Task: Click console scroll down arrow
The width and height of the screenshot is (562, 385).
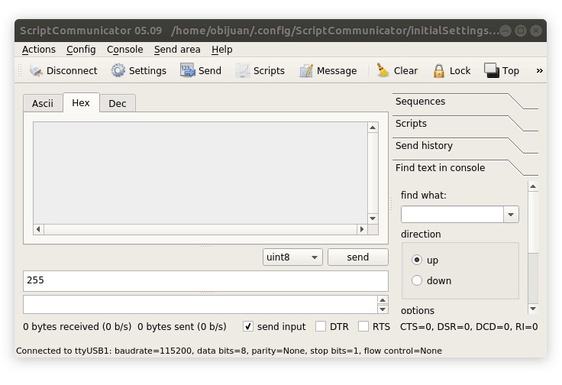Action: coord(373,218)
